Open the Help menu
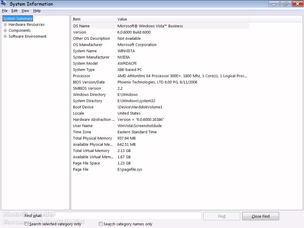Viewport: 304px width, 228px height. tap(37, 11)
